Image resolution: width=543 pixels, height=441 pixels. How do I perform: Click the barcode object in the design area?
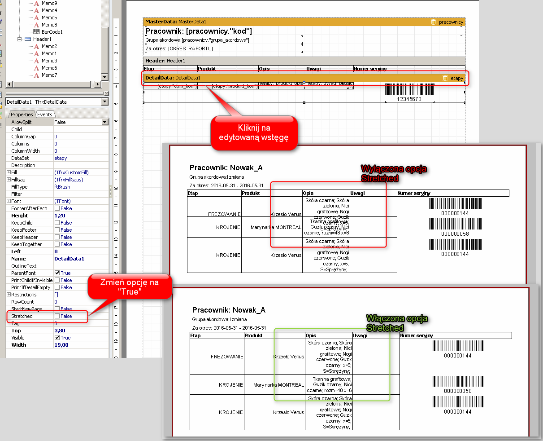point(409,89)
